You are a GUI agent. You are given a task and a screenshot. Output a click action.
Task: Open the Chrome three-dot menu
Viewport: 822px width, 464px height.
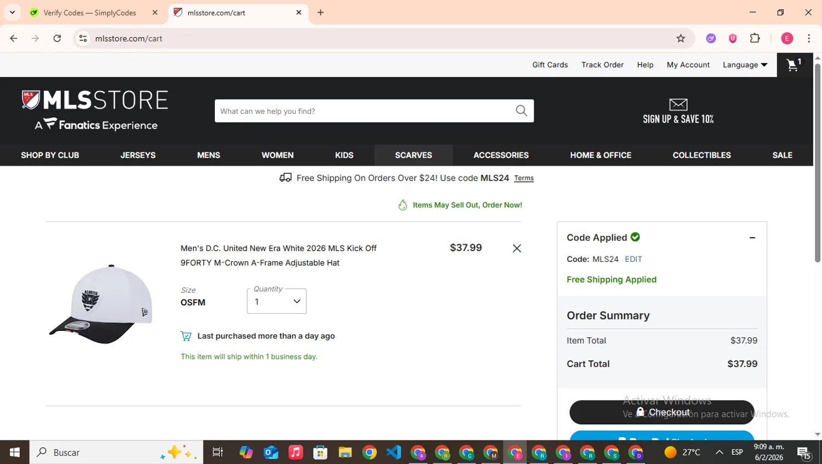point(809,38)
